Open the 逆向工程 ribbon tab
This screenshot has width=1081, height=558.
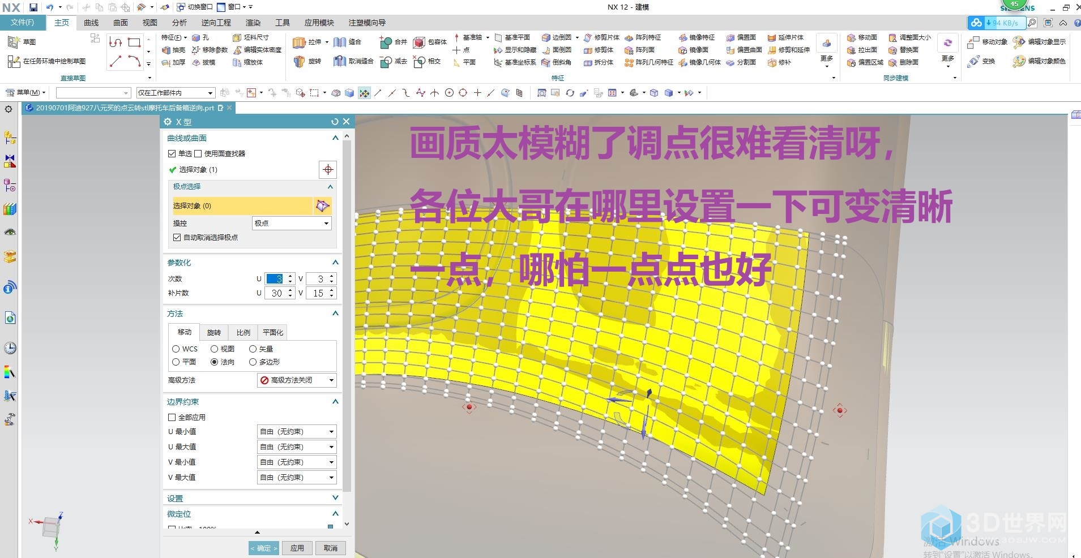(216, 23)
